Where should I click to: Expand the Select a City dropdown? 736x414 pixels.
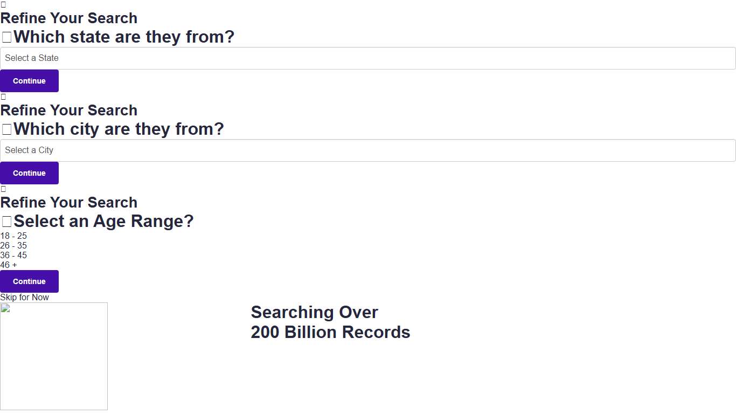tap(368, 150)
